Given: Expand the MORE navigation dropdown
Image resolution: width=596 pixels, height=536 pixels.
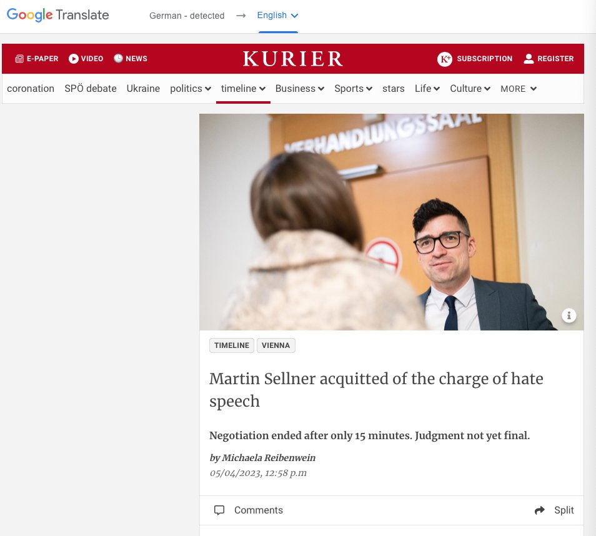Looking at the screenshot, I should point(519,89).
